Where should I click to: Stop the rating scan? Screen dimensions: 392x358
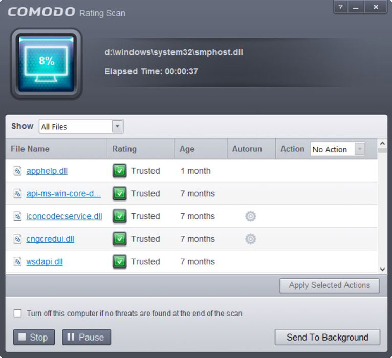pos(34,337)
